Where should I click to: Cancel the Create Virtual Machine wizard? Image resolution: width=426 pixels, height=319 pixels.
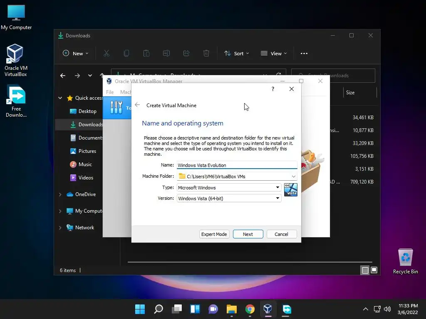[282, 234]
